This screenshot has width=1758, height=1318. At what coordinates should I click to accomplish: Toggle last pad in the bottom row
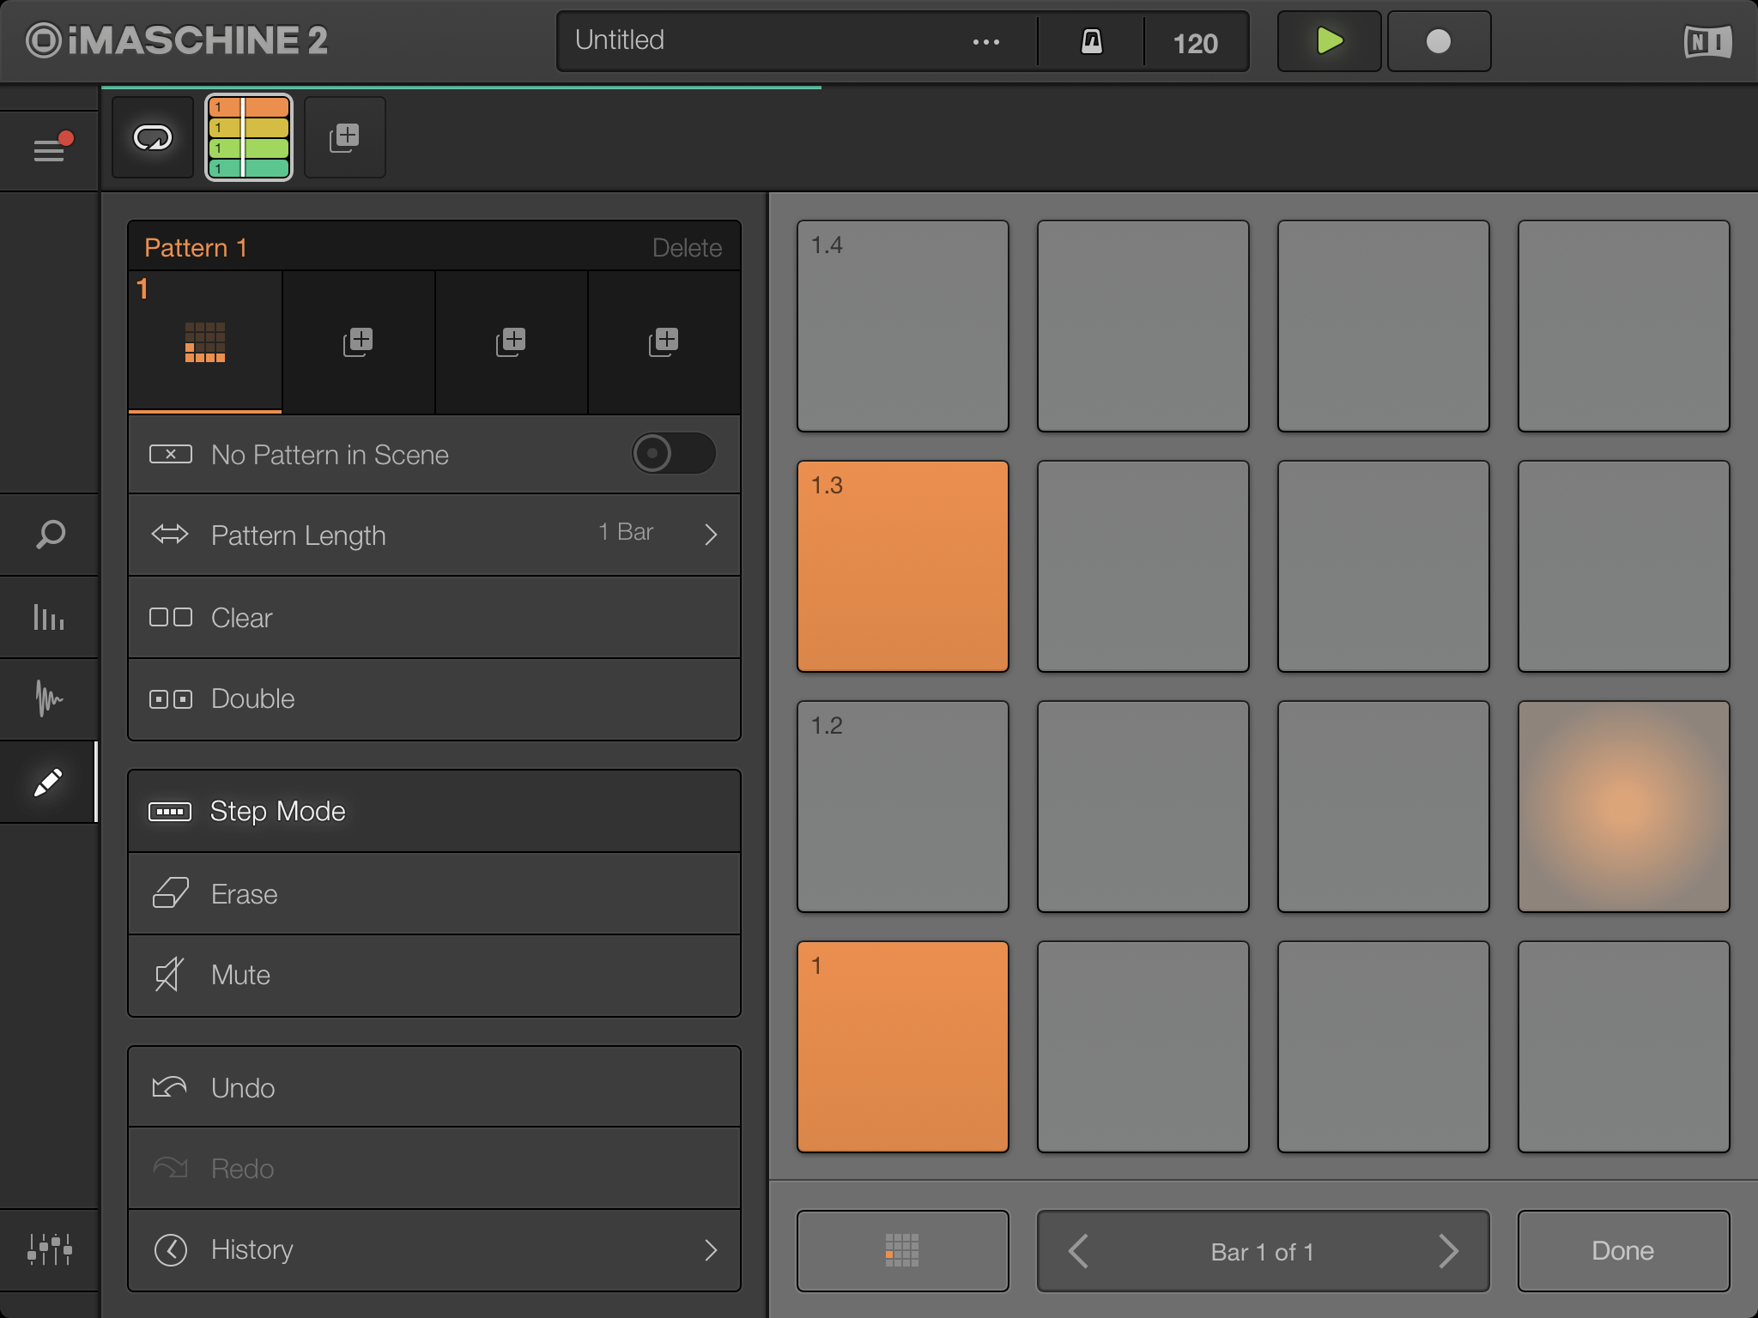(1624, 1047)
